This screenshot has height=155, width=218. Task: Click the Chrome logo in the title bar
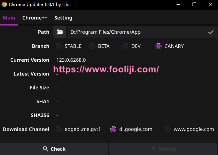click(4, 4)
